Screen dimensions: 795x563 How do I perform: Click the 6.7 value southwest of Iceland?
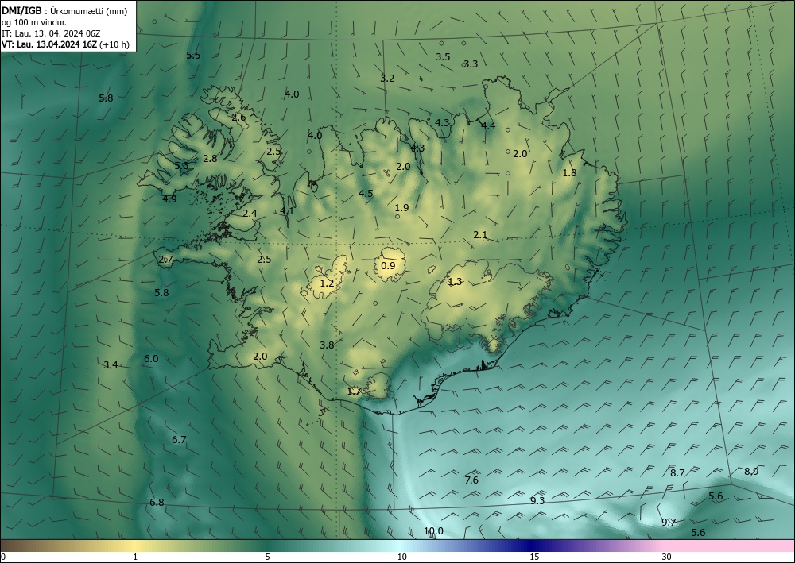tap(179, 439)
